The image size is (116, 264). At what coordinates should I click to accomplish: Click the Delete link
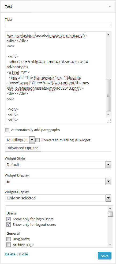tap(10, 254)
